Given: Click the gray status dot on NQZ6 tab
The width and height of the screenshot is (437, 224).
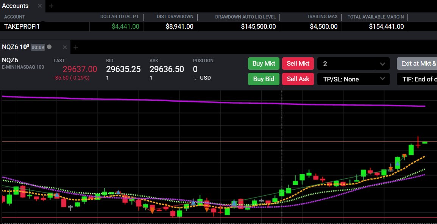Looking at the screenshot, I should point(49,47).
